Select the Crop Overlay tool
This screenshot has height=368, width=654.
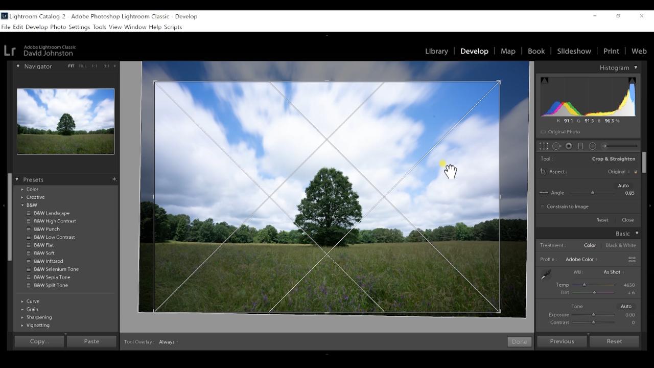pos(544,146)
